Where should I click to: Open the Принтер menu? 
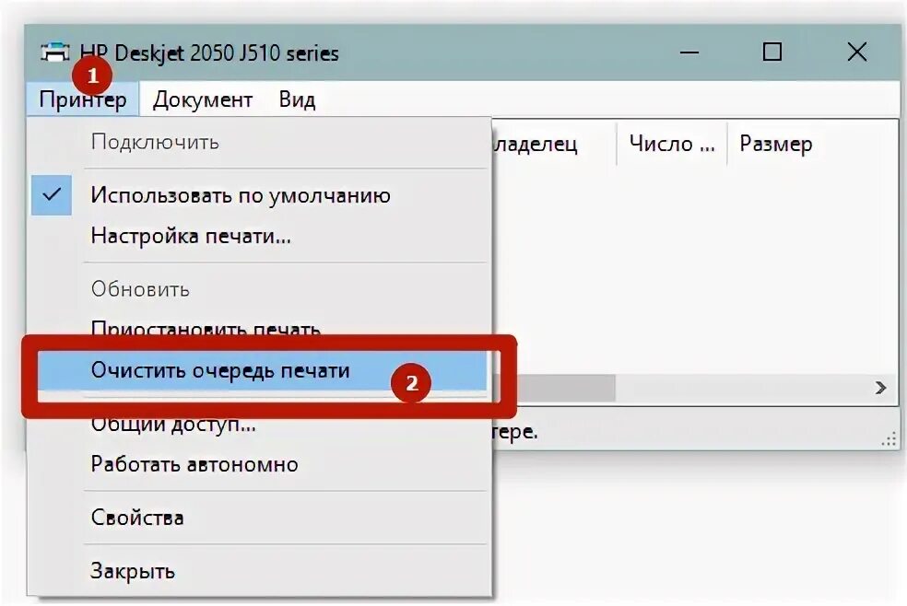83,99
